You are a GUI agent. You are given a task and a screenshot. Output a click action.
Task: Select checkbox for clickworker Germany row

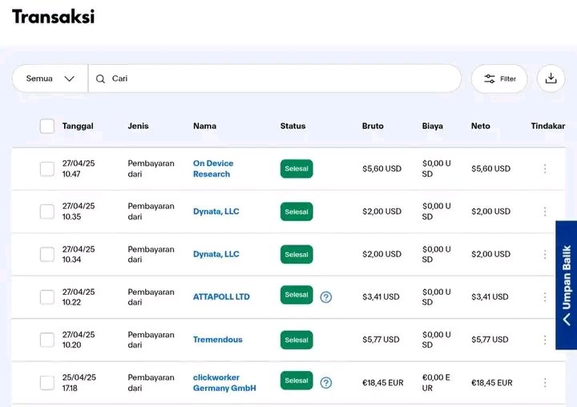click(x=47, y=383)
